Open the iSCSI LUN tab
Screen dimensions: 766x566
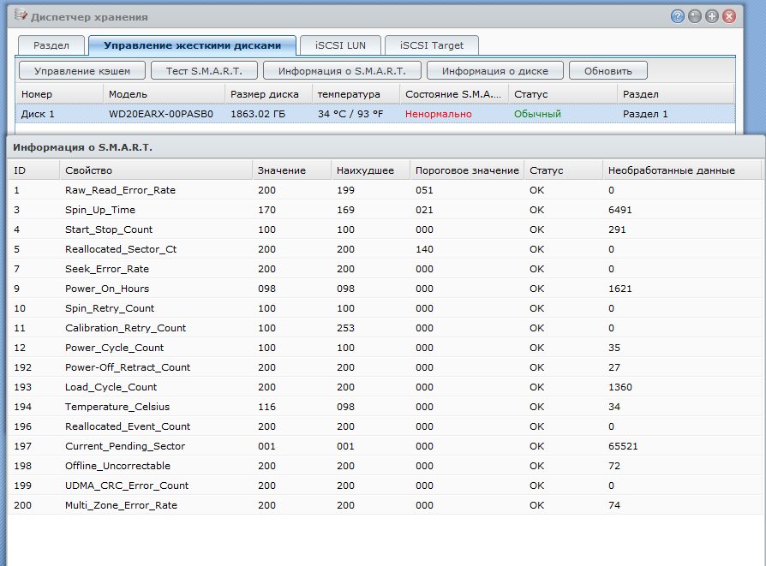pyautogui.click(x=338, y=45)
